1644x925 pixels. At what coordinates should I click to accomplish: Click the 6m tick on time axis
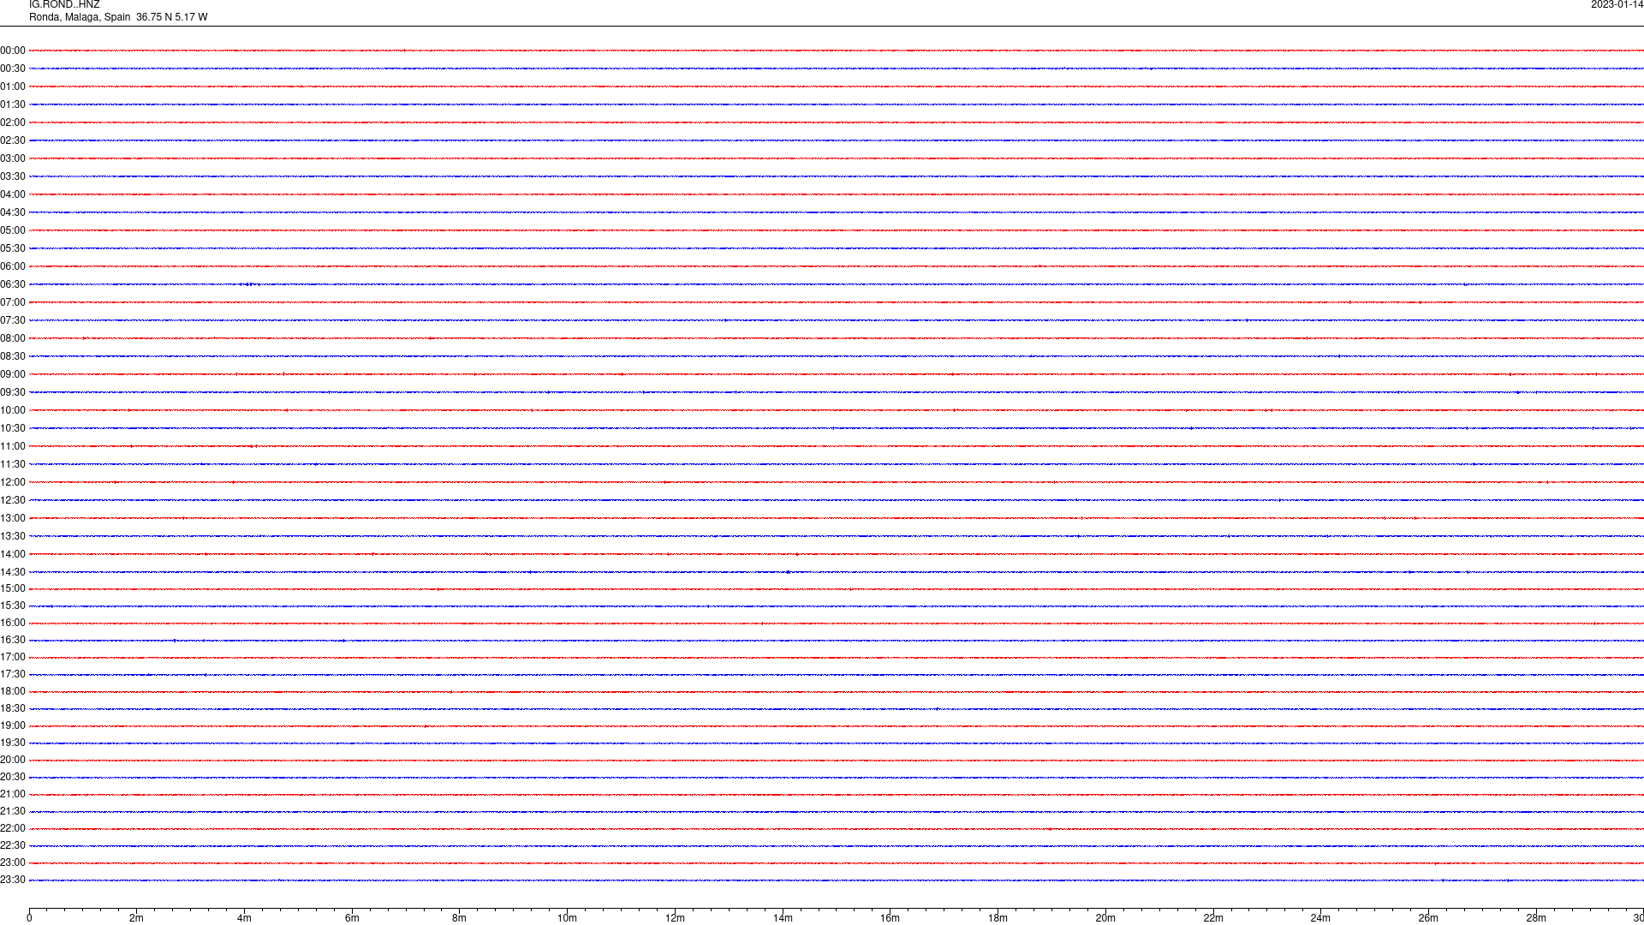[352, 918]
